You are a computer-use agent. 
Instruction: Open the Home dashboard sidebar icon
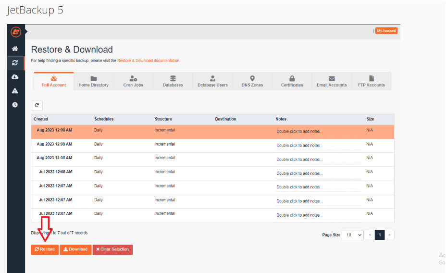click(x=15, y=49)
